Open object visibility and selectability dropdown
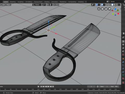The width and height of the screenshot is (125, 94). pos(93,5)
